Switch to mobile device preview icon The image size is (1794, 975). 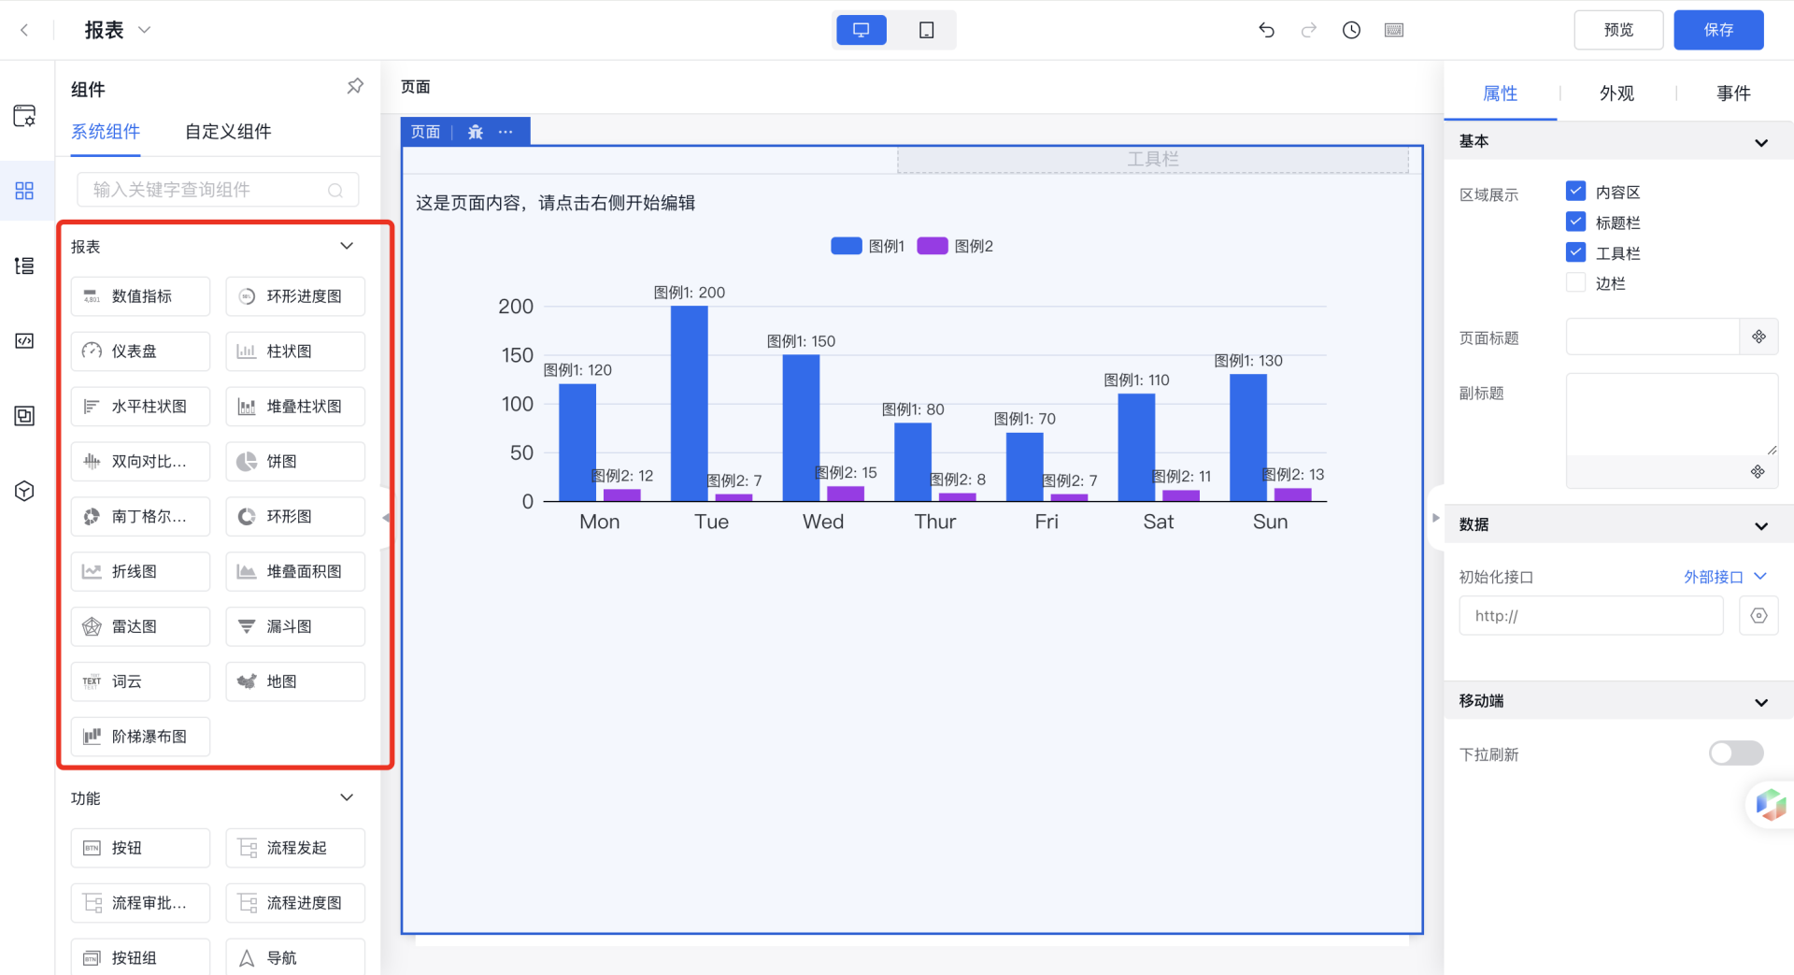click(926, 30)
